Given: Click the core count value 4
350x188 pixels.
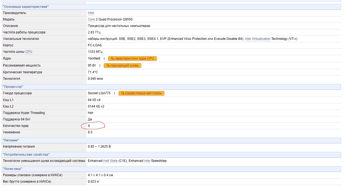Looking at the screenshot, I should pyautogui.click(x=89, y=126).
